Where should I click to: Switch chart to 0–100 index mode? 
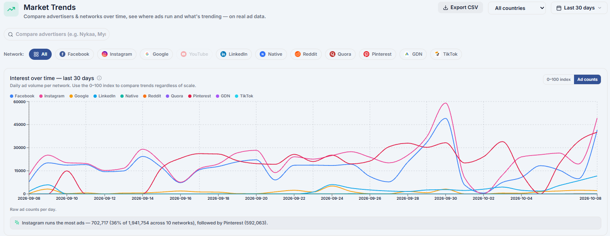tap(558, 79)
